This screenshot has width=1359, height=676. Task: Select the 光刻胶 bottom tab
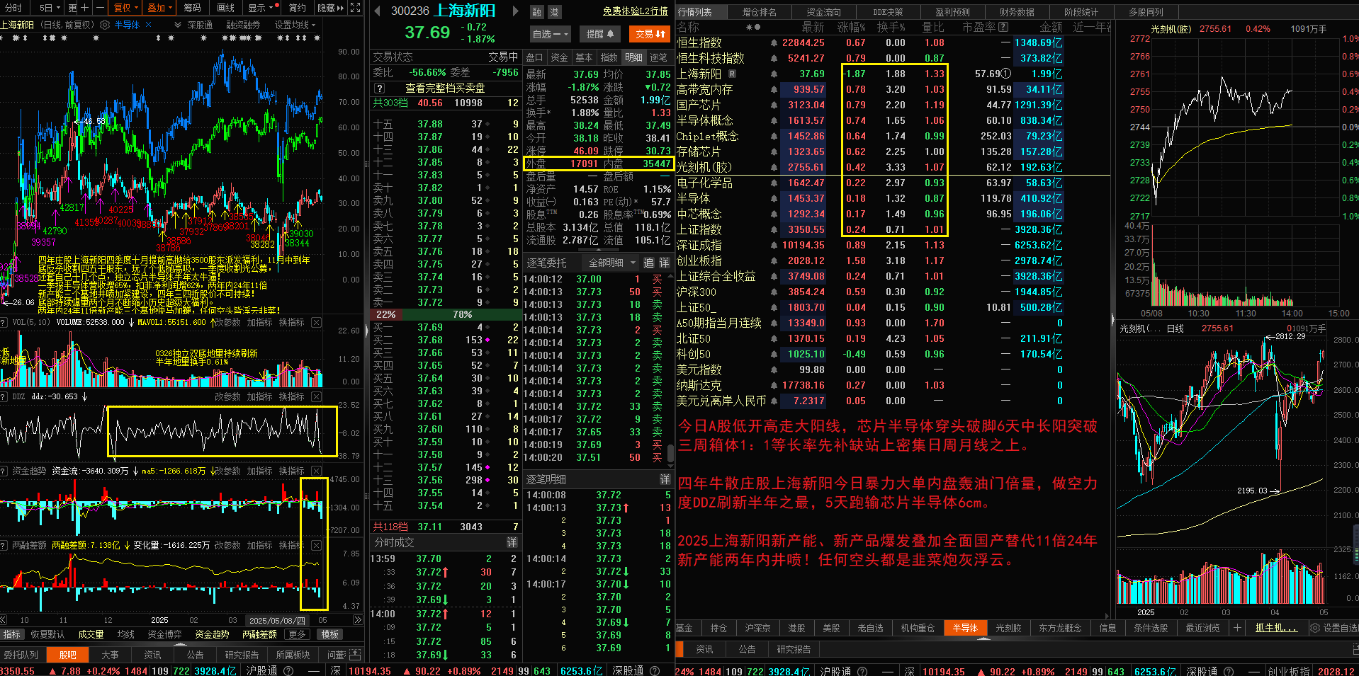[x=1008, y=628]
